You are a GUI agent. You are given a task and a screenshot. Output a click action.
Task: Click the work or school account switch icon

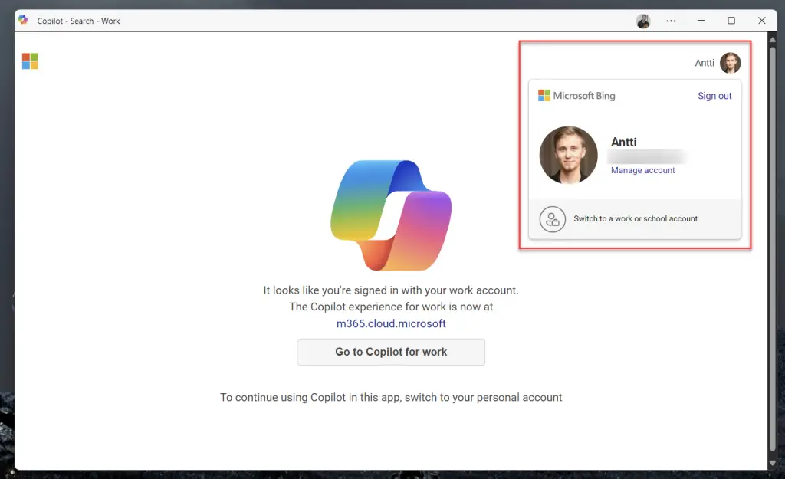tap(552, 219)
